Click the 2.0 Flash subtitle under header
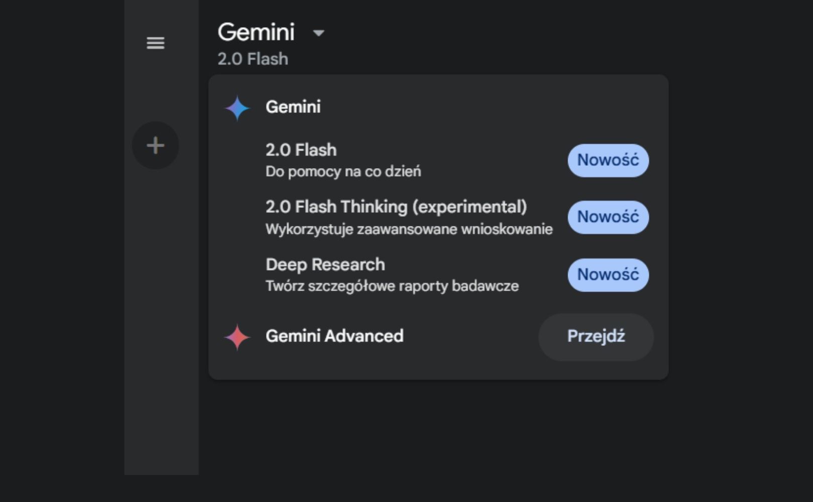Viewport: 813px width, 502px height. click(x=253, y=59)
